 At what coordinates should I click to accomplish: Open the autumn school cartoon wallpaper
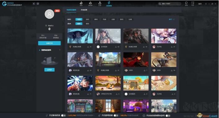click(108, 83)
